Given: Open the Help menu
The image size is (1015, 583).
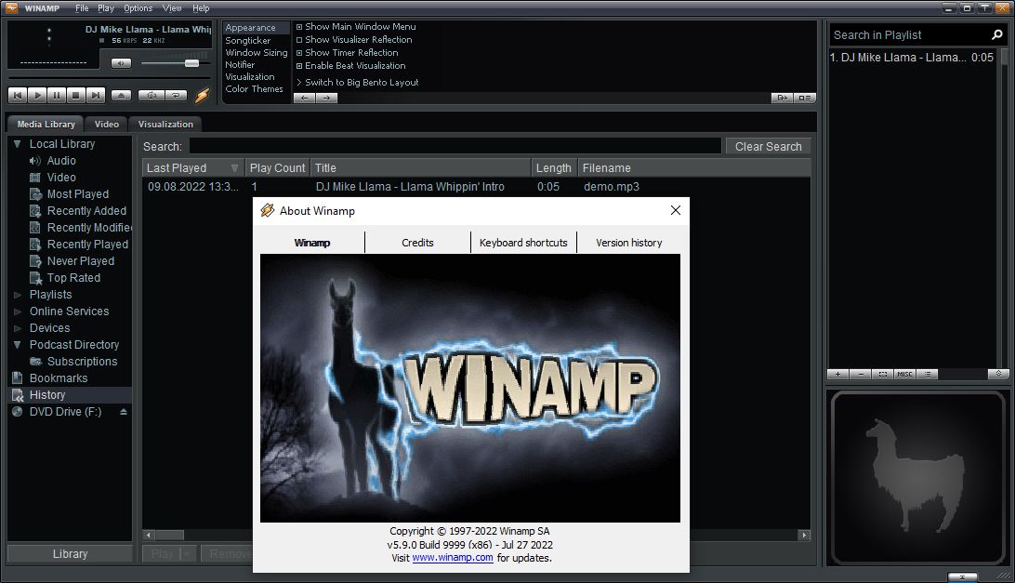Looking at the screenshot, I should pos(201,8).
